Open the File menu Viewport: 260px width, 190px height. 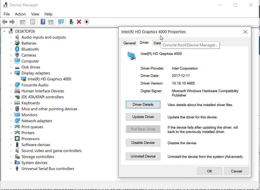7,14
